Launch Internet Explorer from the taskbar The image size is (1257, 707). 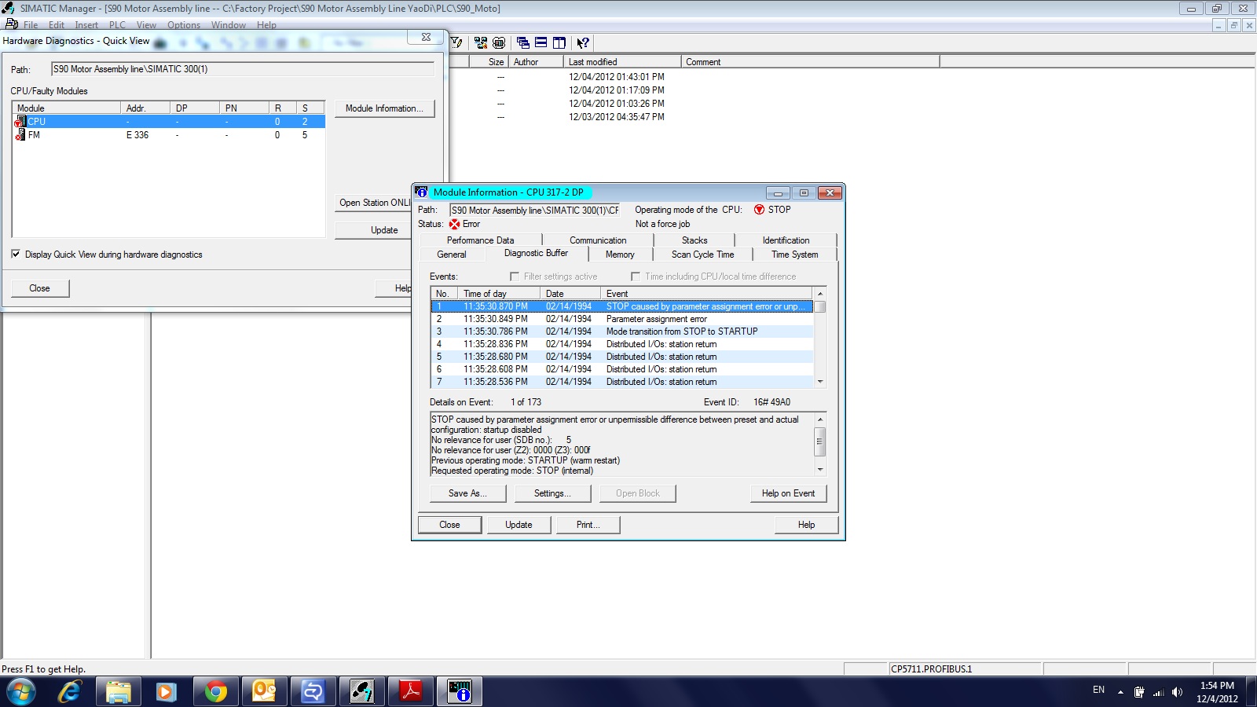coord(70,692)
